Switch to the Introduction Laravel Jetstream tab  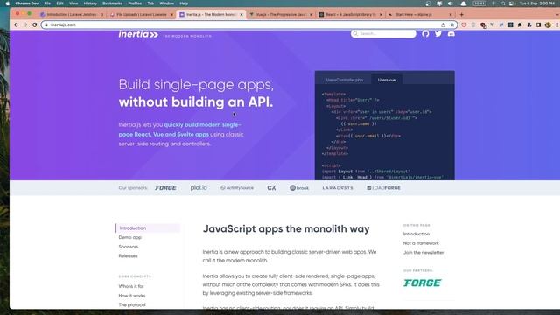click(72, 14)
